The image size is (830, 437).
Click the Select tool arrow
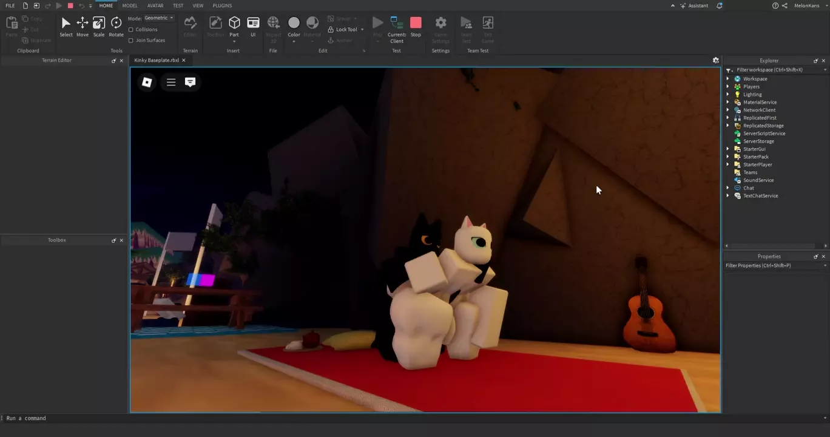pos(66,25)
